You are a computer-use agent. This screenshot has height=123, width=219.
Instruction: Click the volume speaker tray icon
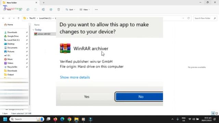[194, 119]
